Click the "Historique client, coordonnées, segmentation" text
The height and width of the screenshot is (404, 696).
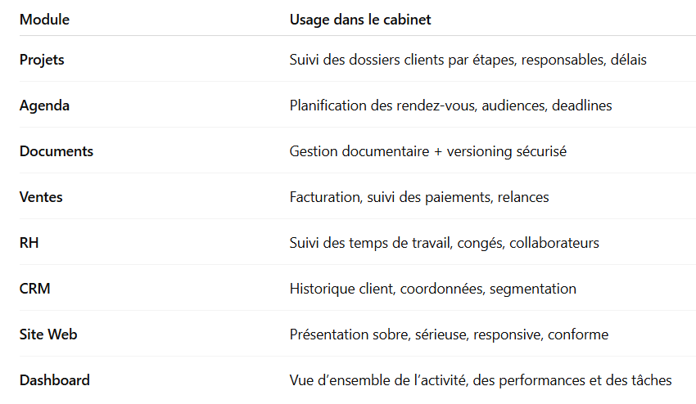point(432,289)
